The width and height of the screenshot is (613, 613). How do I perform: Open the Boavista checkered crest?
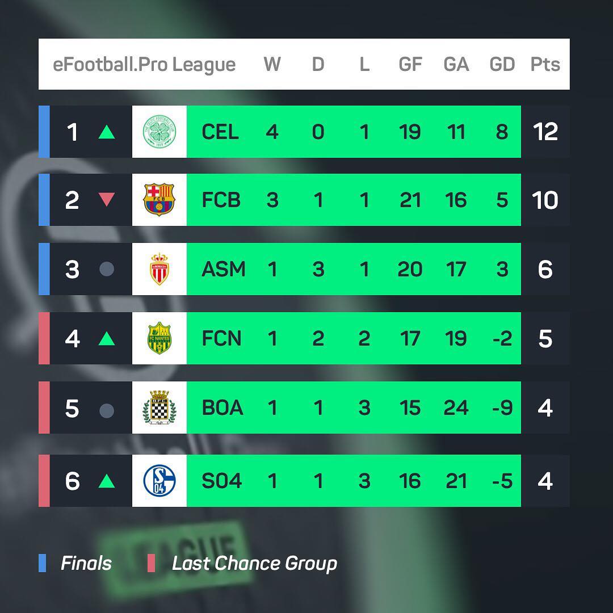click(x=159, y=408)
